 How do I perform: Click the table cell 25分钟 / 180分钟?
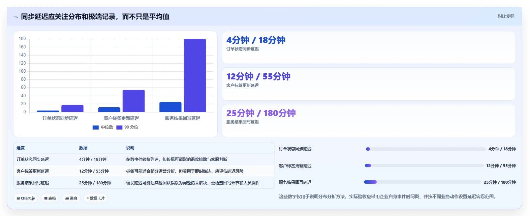[x=95, y=183]
